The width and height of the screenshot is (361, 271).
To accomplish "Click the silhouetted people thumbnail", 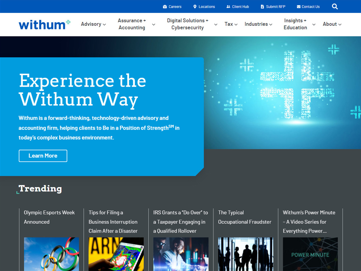I will pos(246,254).
